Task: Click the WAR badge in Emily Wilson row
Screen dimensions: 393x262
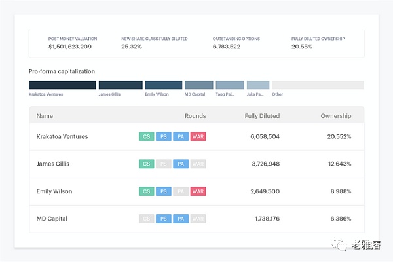Action: click(x=198, y=191)
